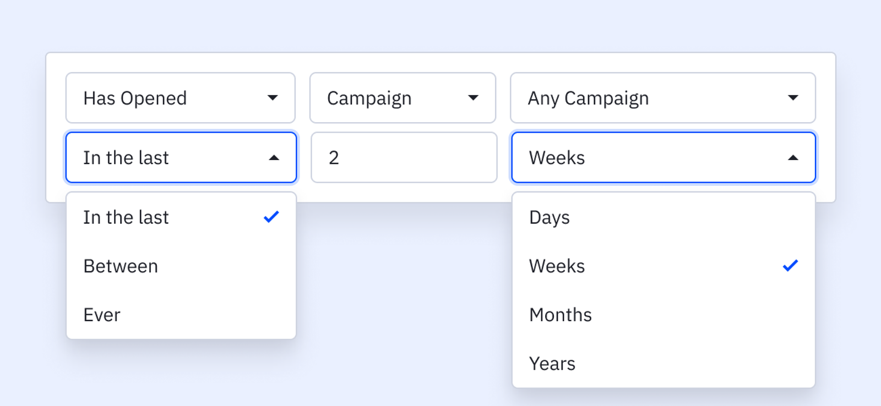Pick Days from the unit list

pos(550,218)
